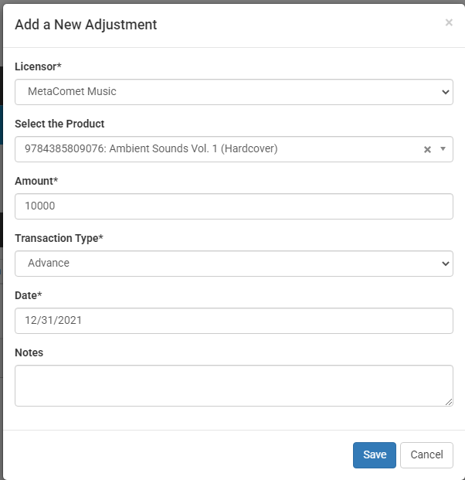This screenshot has width=465, height=480.
Task: Click the Amount label
Action: [x=36, y=181]
